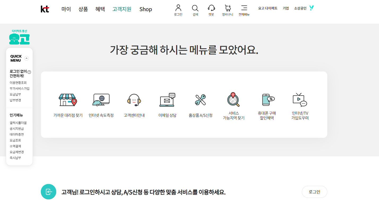Click the teal login arrow icon
This screenshot has width=379, height=201.
tap(49, 192)
